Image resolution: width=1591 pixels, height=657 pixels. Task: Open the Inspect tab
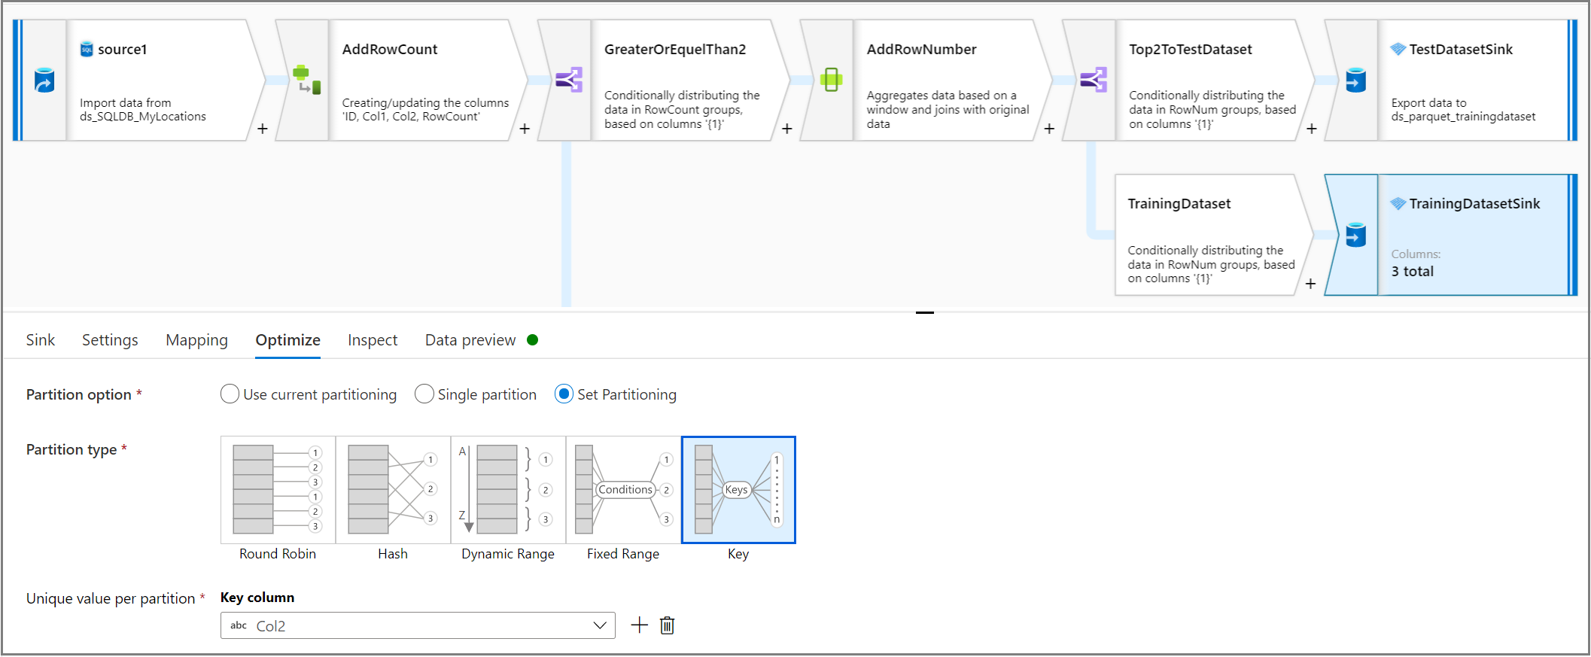click(x=373, y=340)
